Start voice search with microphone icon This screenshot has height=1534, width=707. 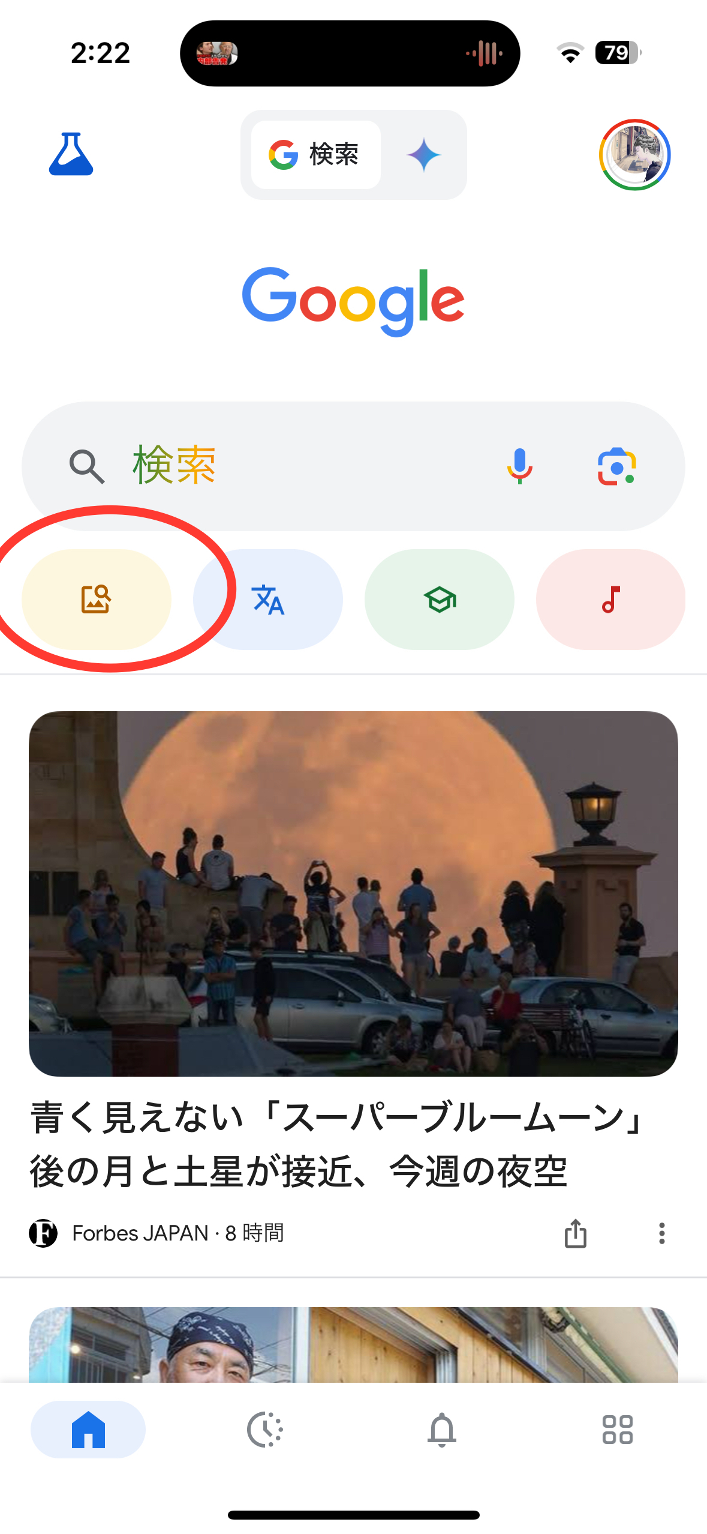pos(519,466)
